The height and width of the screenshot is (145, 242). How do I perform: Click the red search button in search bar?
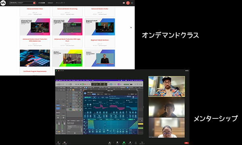34,3
